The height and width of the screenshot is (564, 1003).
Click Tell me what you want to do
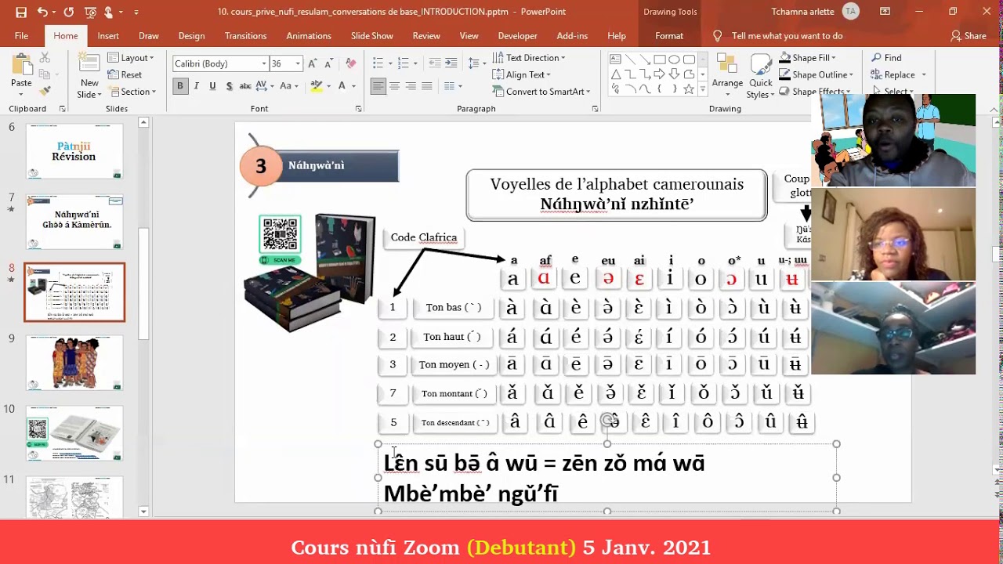point(778,36)
